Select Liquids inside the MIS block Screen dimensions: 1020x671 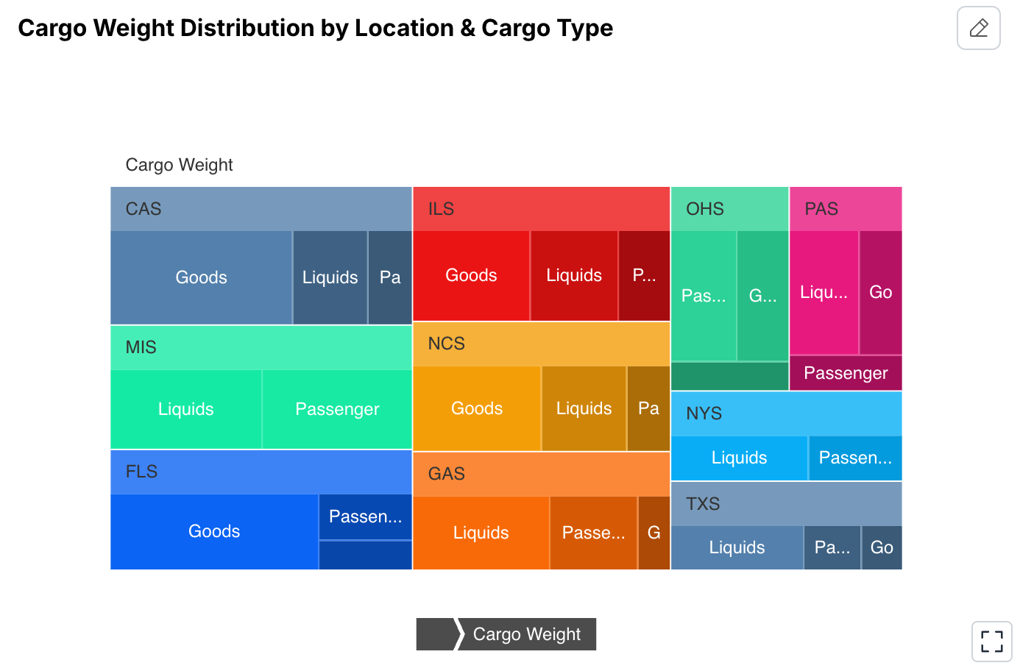coord(186,409)
